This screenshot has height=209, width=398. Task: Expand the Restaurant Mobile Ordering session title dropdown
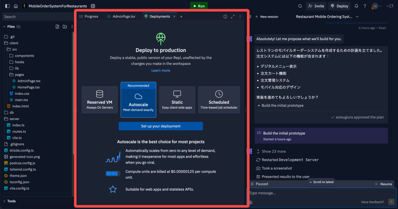click(357, 16)
